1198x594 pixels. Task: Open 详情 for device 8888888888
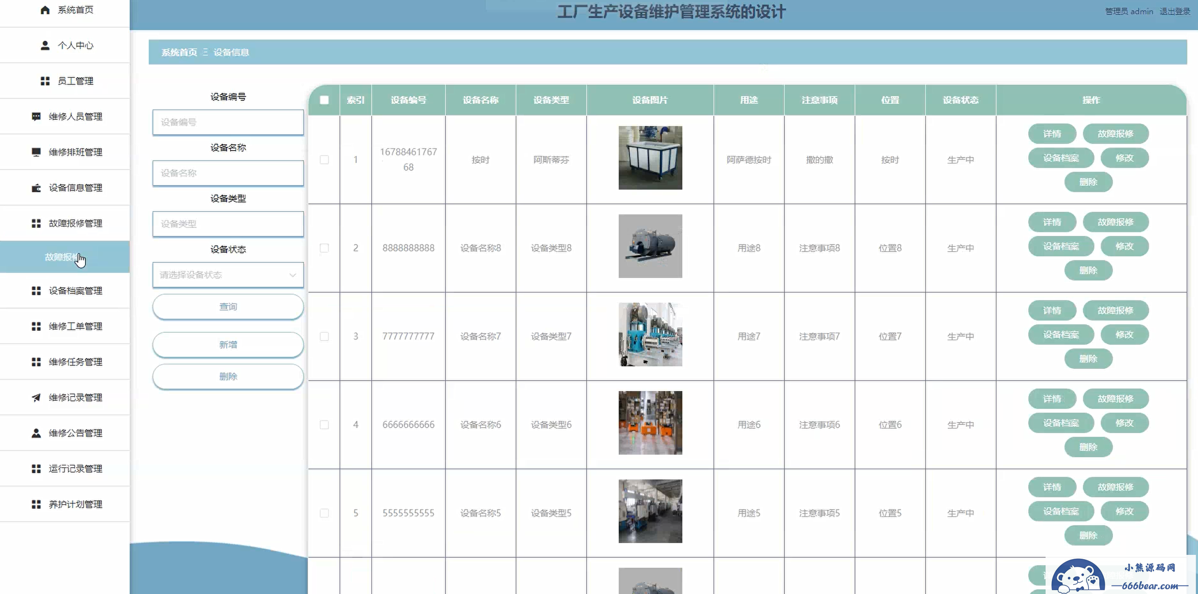(x=1052, y=222)
